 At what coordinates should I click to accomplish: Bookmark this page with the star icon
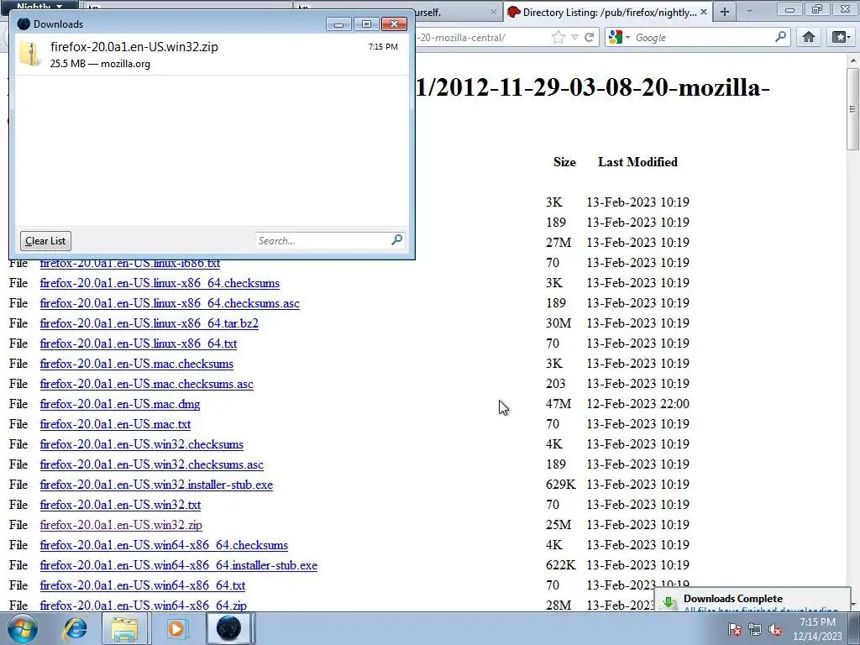558,37
